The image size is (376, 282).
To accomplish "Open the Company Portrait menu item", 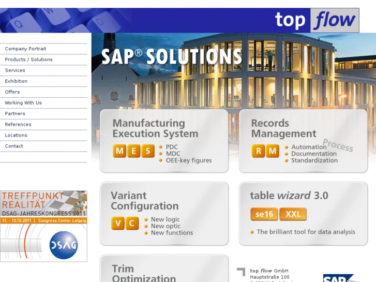I will pos(25,49).
